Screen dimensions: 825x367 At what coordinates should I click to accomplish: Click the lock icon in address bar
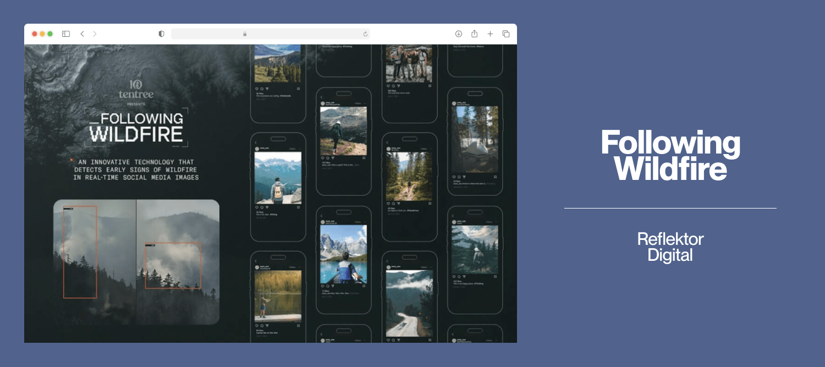[x=245, y=34]
